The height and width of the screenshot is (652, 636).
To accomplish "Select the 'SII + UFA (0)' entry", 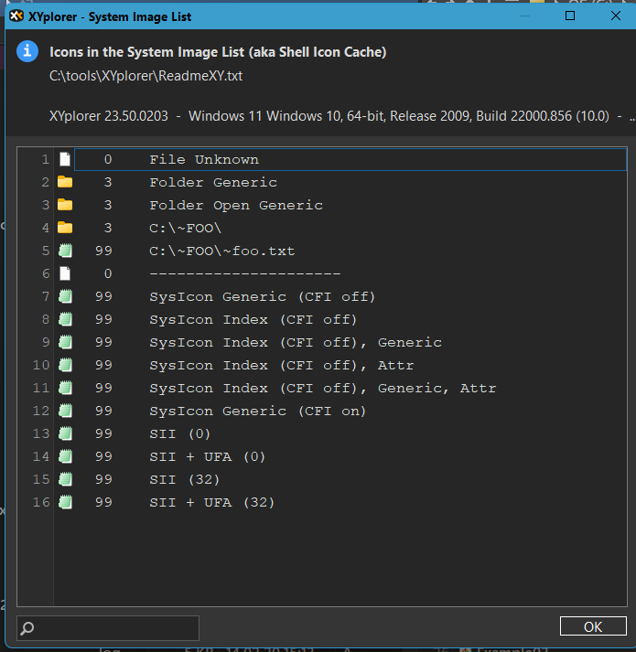I will (350, 456).
